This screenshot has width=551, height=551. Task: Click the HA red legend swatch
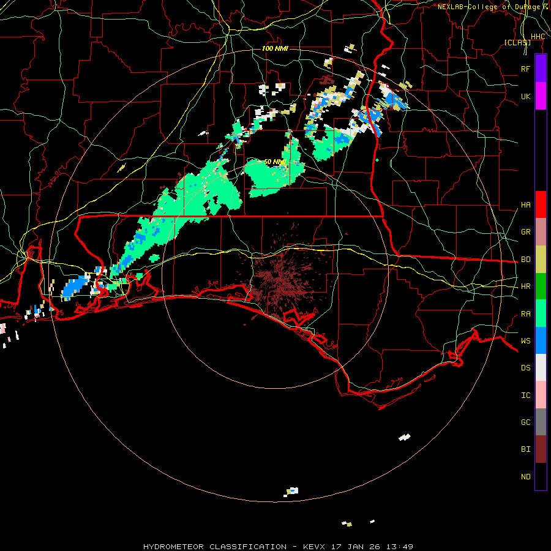(x=541, y=204)
